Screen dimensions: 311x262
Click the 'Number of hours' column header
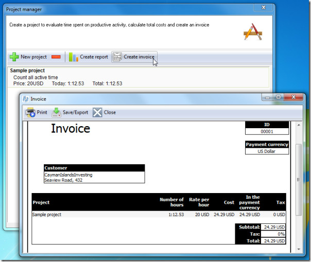[171, 202]
